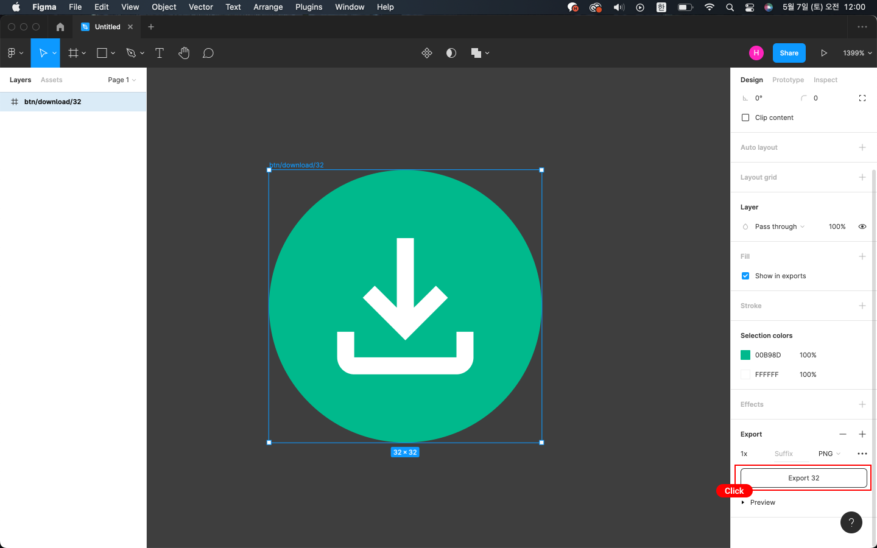Open Boolean operations dropdown arrow
The image size is (877, 548).
[x=487, y=54]
